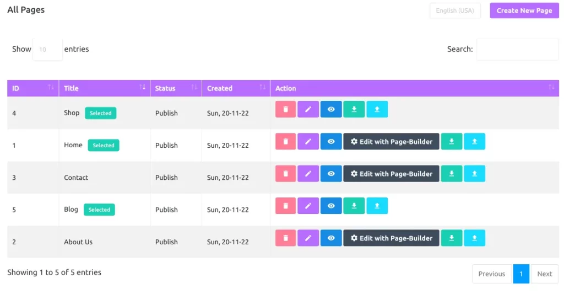The height and width of the screenshot is (294, 564).
Task: Open the show entries count dropdown
Action: pyautogui.click(x=47, y=49)
